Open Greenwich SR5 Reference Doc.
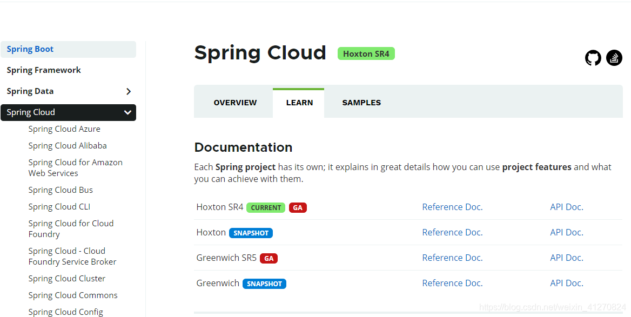 [452, 258]
